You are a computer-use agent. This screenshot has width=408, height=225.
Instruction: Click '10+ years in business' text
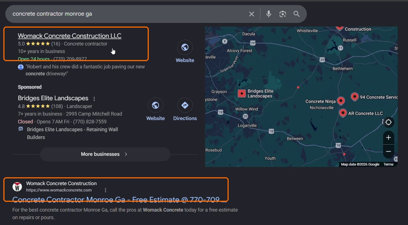(41, 52)
